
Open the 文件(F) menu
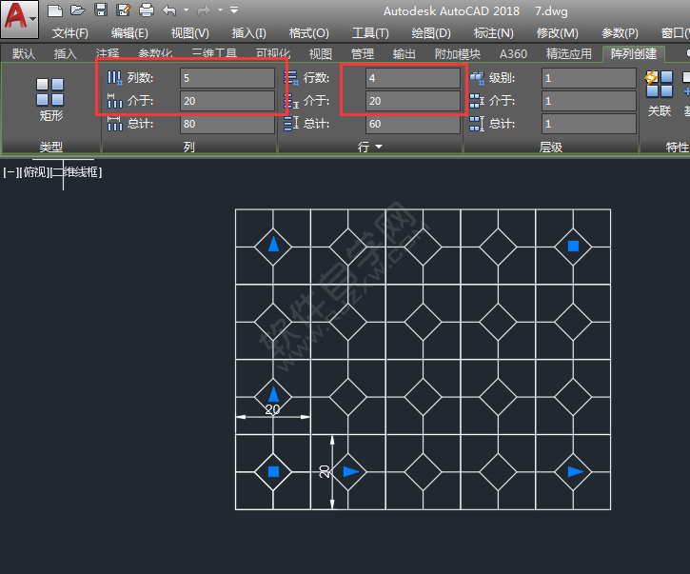(70, 33)
